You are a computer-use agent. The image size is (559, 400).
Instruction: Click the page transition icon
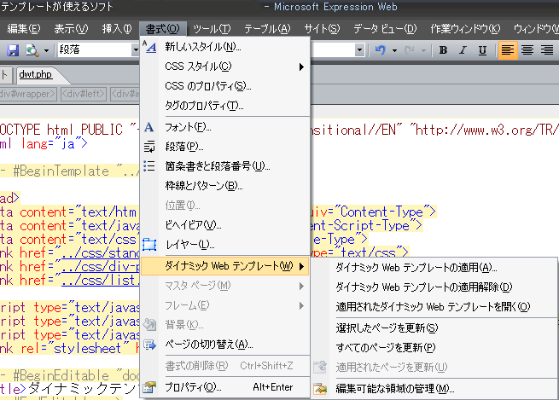tap(149, 345)
